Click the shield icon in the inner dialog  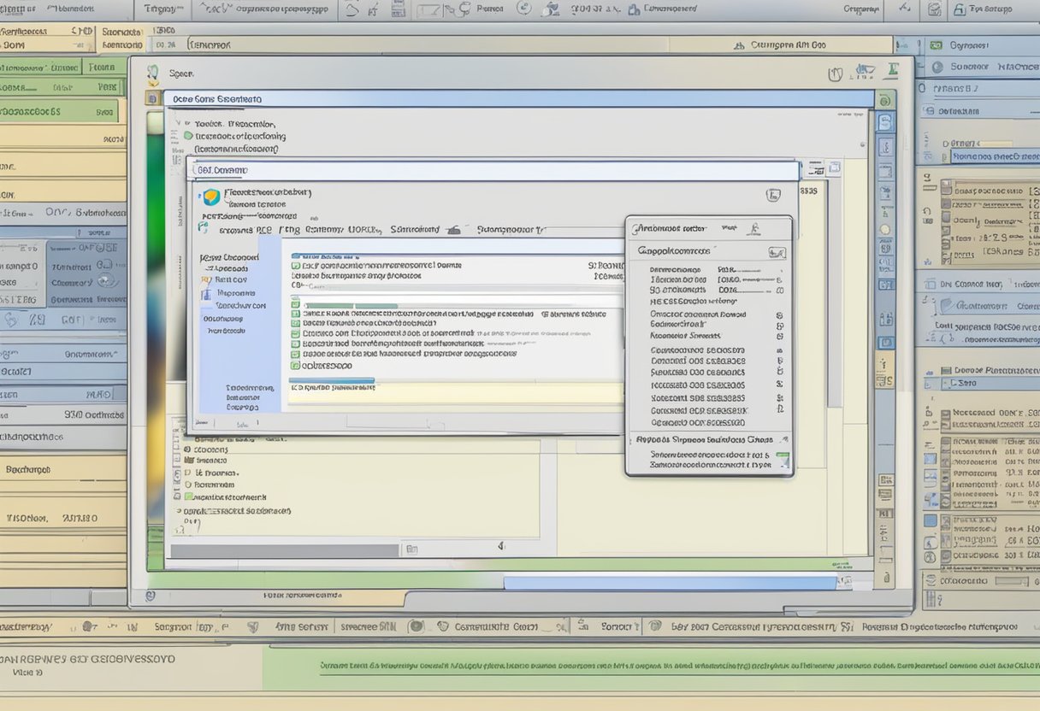210,198
